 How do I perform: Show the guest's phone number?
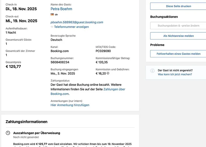coord(71,27)
